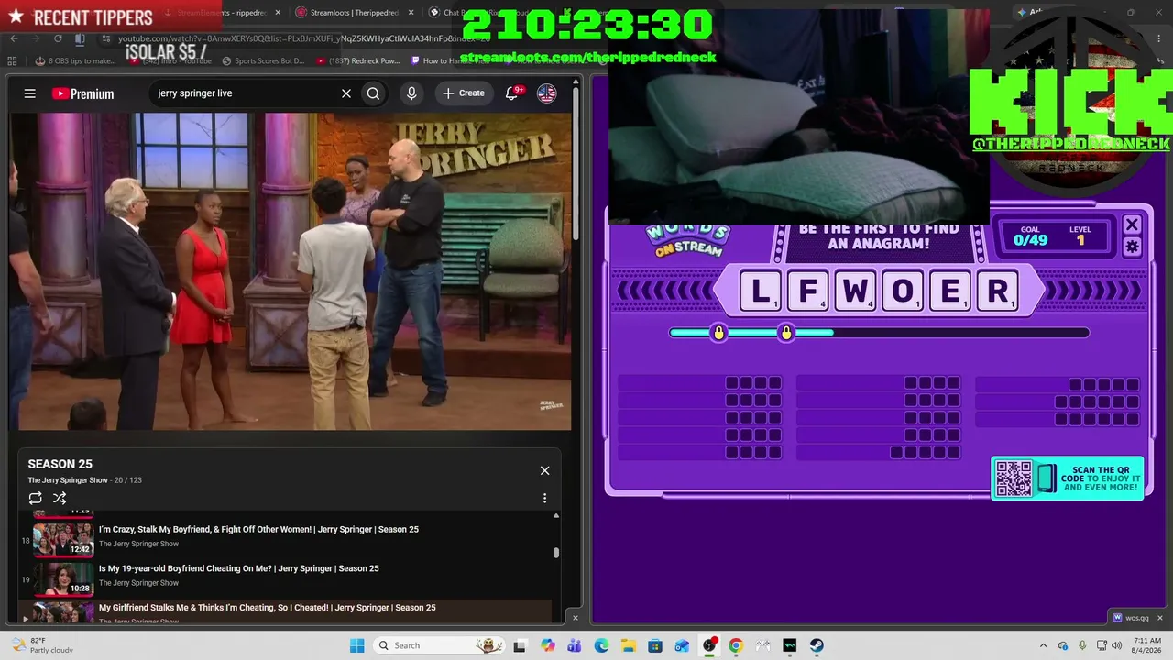Image resolution: width=1173 pixels, height=660 pixels.
Task: Open the browser apps grid icon
Action: [x=12, y=61]
